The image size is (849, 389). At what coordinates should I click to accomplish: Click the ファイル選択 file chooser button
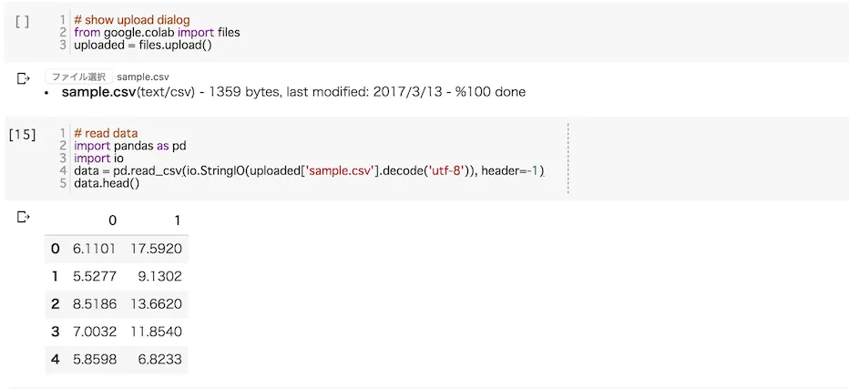point(79,77)
